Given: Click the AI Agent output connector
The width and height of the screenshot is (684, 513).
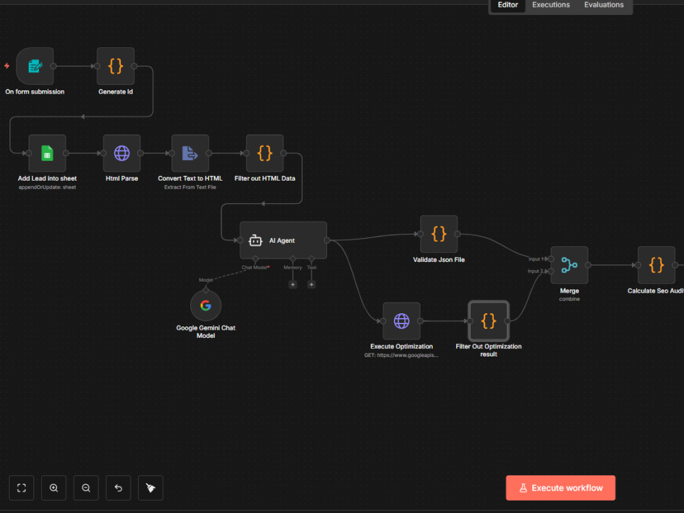Looking at the screenshot, I should 327,240.
